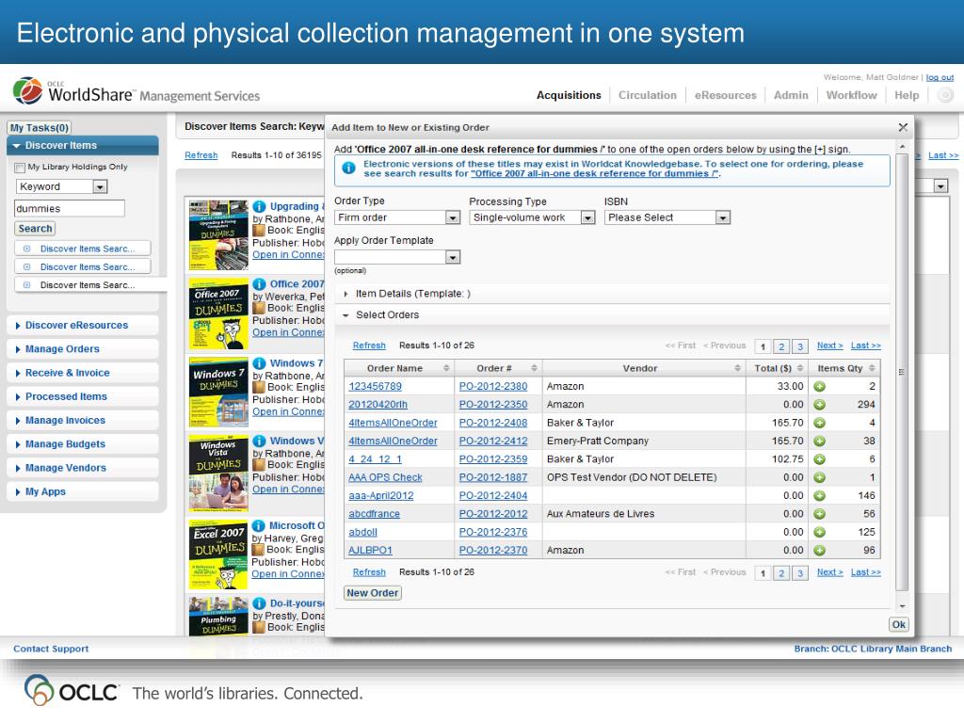
Task: Open ISBN Please Select dropdown
Action: click(x=723, y=217)
